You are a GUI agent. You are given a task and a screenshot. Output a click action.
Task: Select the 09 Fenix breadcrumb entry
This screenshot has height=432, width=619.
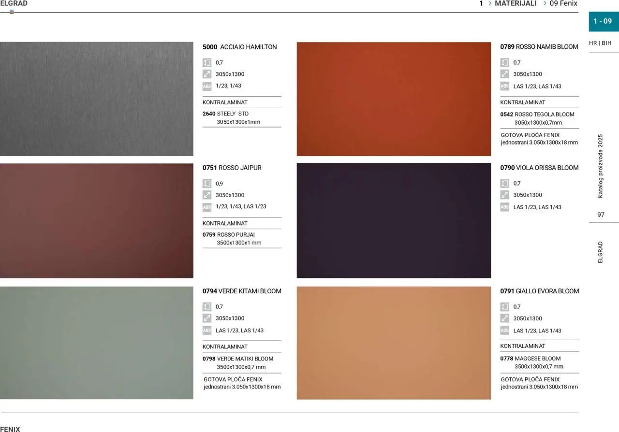[x=563, y=3]
